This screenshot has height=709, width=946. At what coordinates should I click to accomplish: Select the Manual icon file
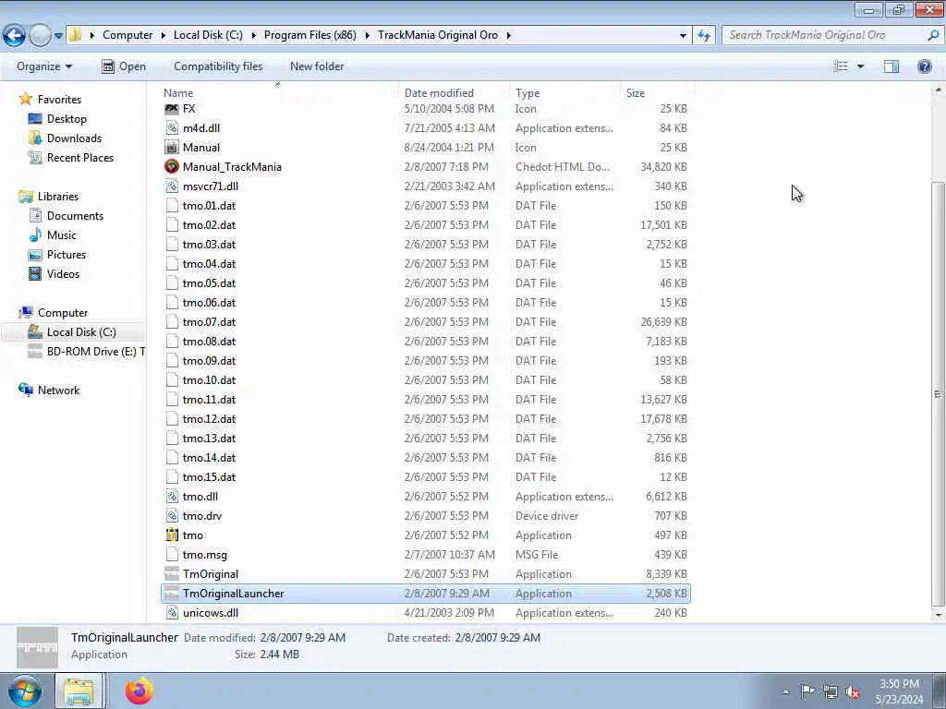pyautogui.click(x=172, y=147)
